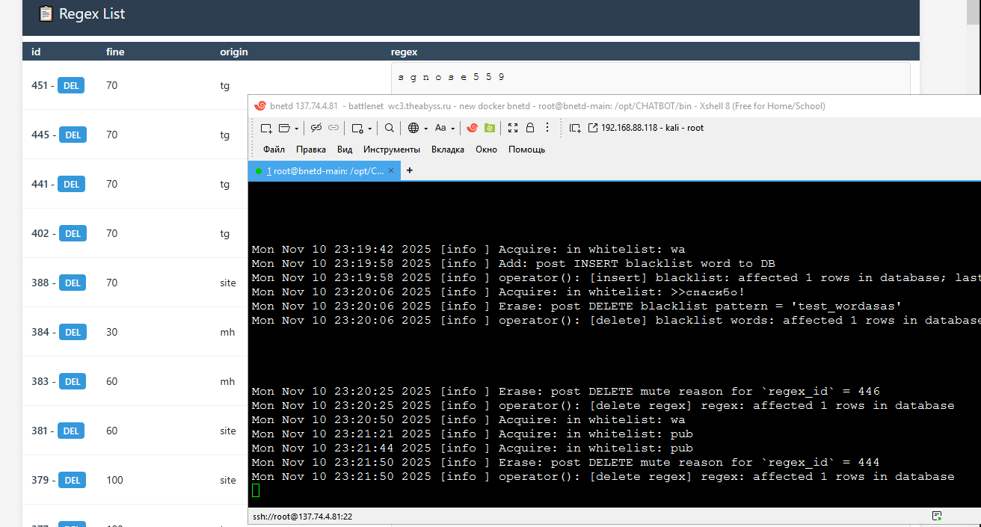981x527 pixels.
Task: Click log line with regex_id = 444
Action: pos(566,462)
